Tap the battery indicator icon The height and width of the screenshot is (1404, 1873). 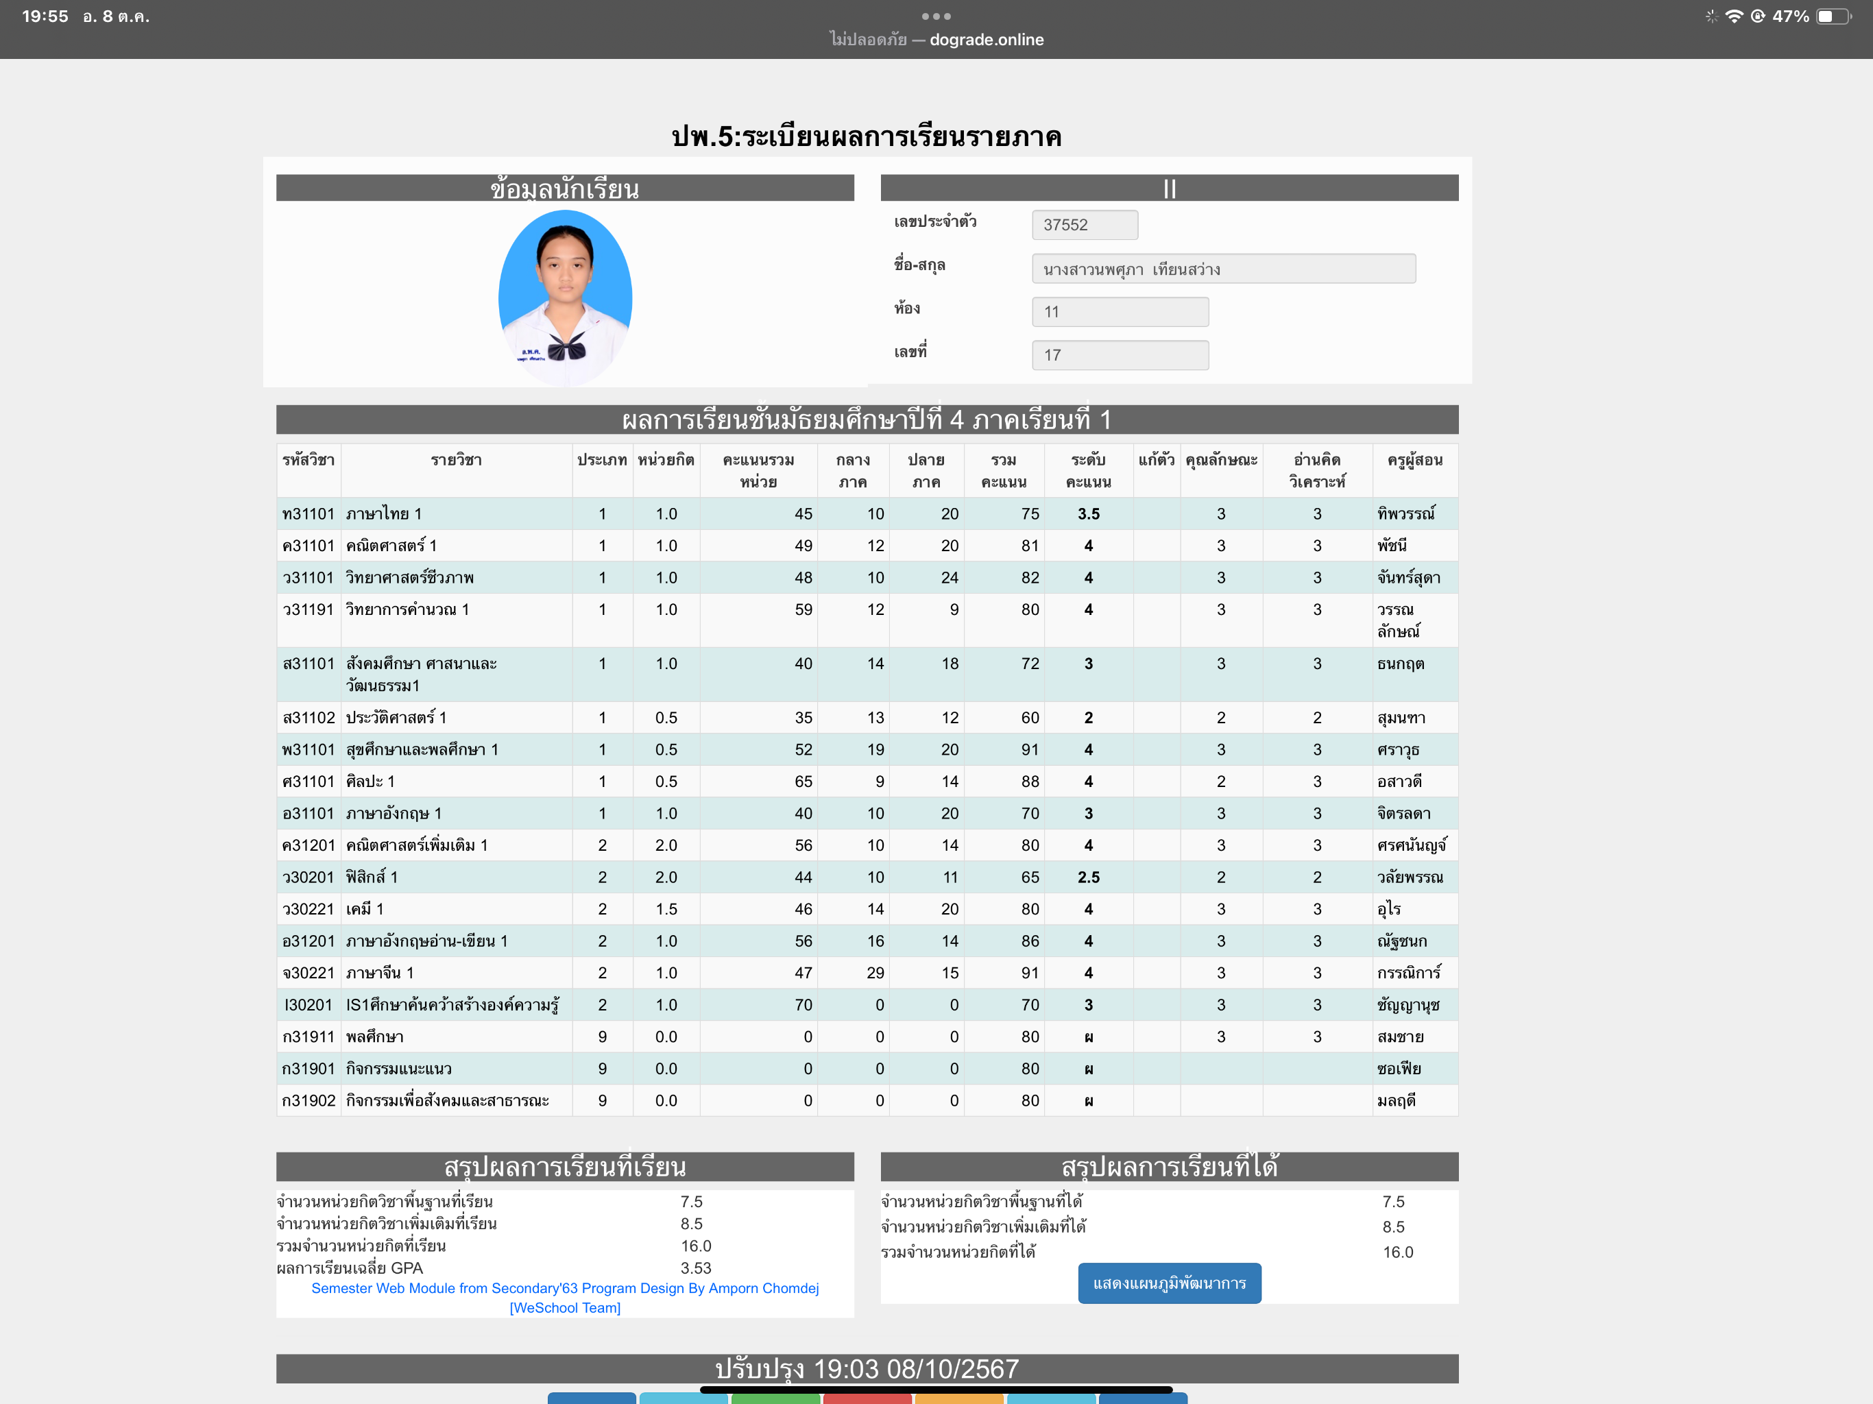1833,16
